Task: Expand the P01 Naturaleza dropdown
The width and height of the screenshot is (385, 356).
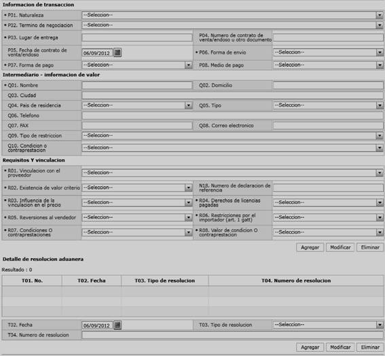Action: pyautogui.click(x=232, y=15)
